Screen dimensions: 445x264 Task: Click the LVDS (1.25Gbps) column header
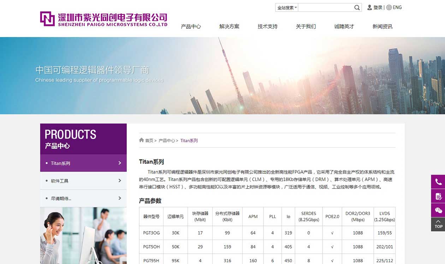(385, 216)
